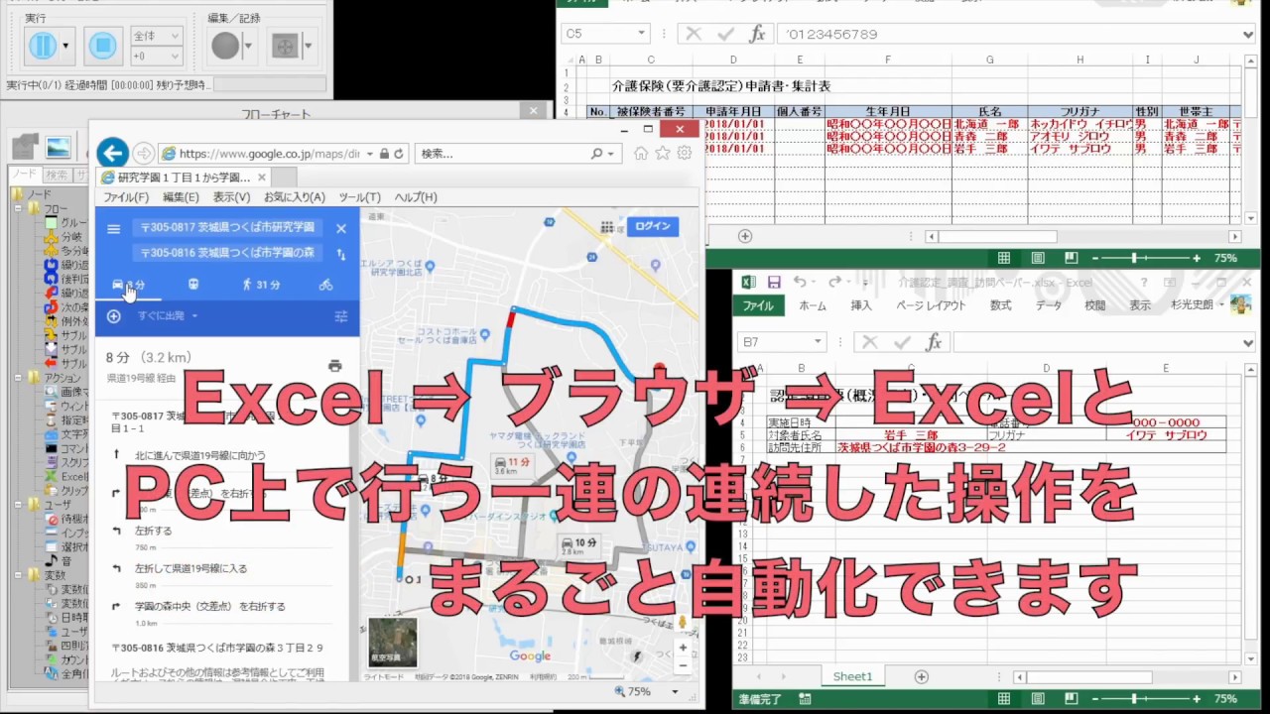Click the browser forward arrow button
Viewport: 1270px width, 714px height.
click(144, 154)
